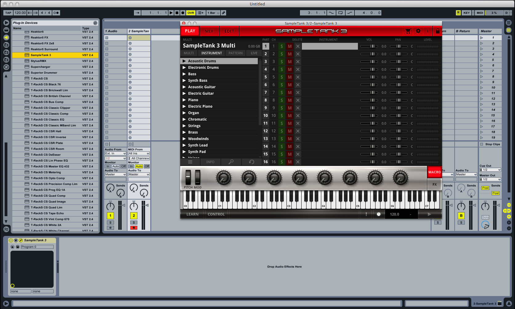This screenshot has height=309, width=515.
Task: Switch to the SampleTank EDIT tab
Action: coord(229,31)
